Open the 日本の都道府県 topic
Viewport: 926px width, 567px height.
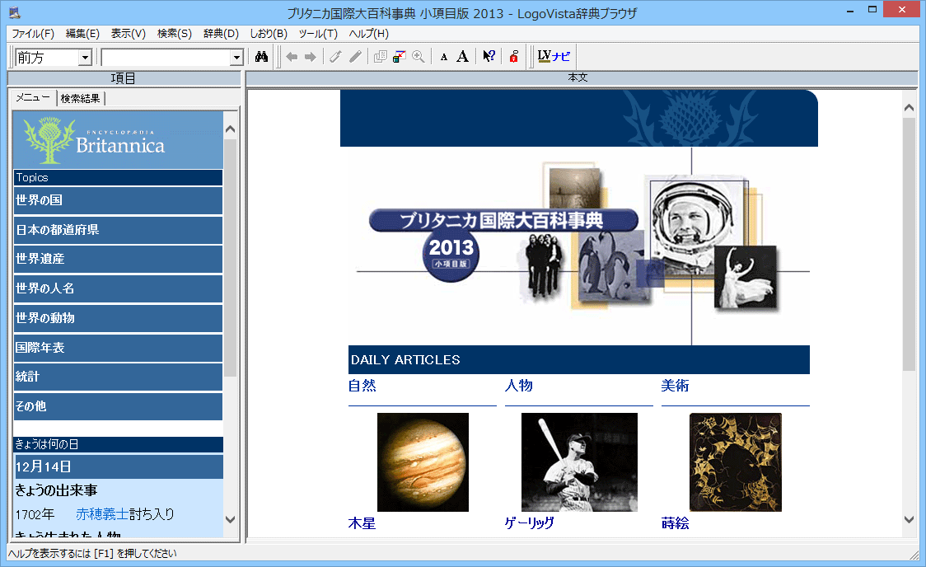click(118, 230)
